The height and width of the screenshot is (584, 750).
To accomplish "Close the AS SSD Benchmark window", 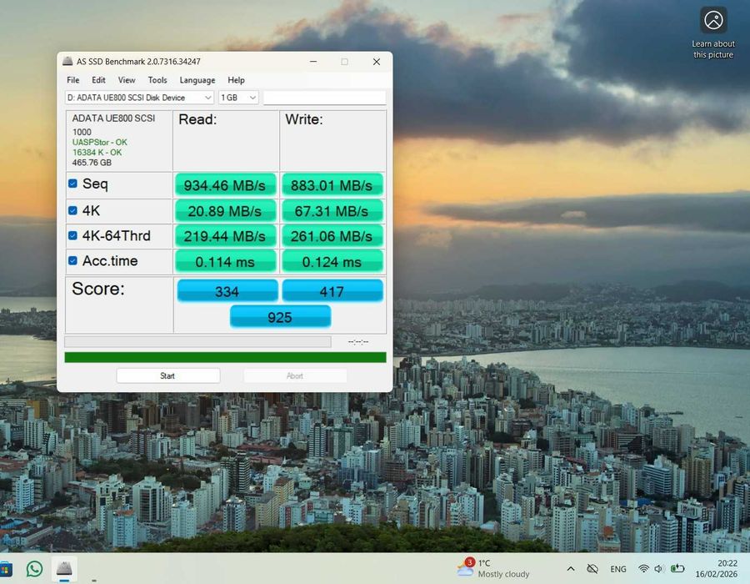I will pyautogui.click(x=377, y=61).
